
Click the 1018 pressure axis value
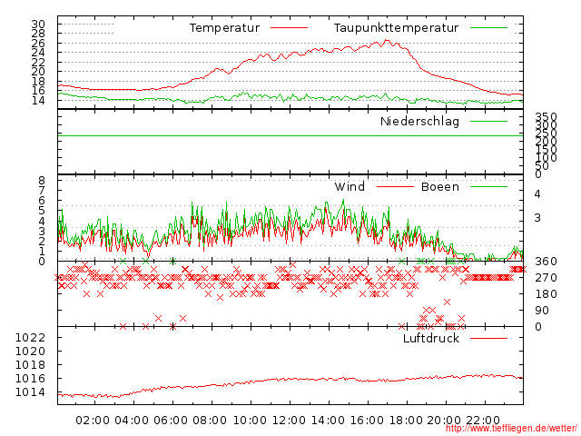click(30, 365)
